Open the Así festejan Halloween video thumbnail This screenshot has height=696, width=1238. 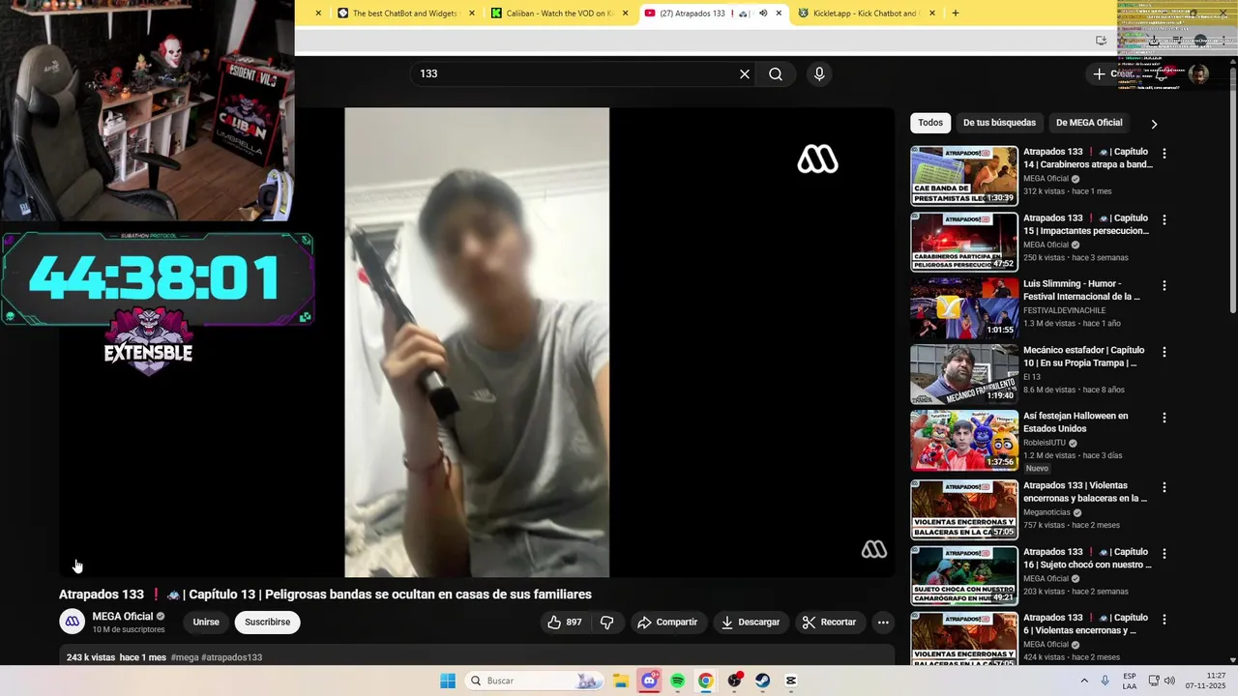point(964,440)
